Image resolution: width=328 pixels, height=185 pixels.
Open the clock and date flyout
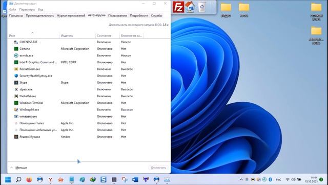point(311,179)
